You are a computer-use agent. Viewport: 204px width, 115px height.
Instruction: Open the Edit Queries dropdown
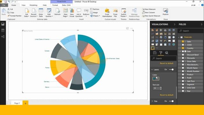pyautogui.click(x=49, y=15)
